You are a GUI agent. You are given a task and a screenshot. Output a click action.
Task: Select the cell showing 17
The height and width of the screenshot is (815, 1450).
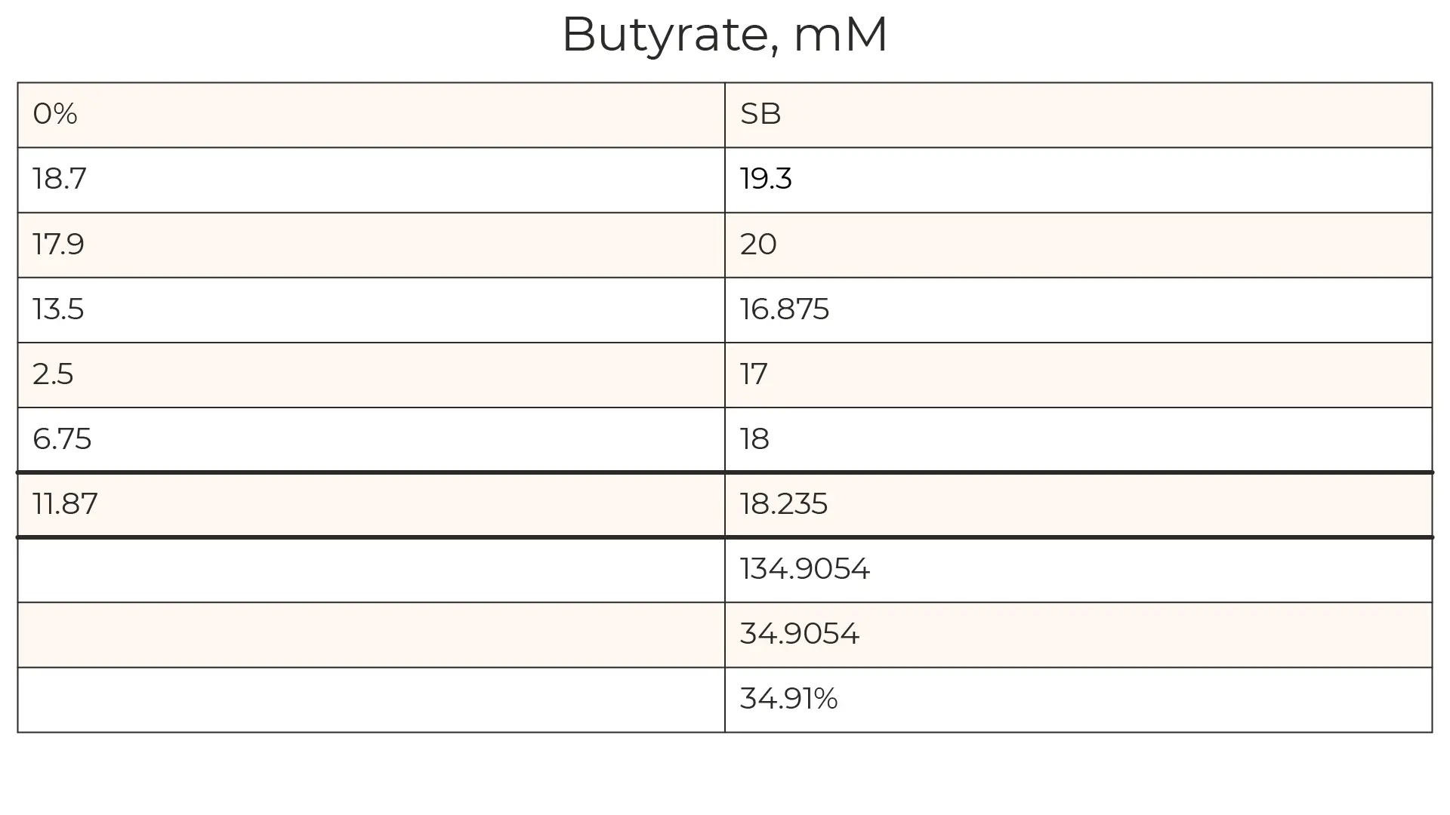1078,374
